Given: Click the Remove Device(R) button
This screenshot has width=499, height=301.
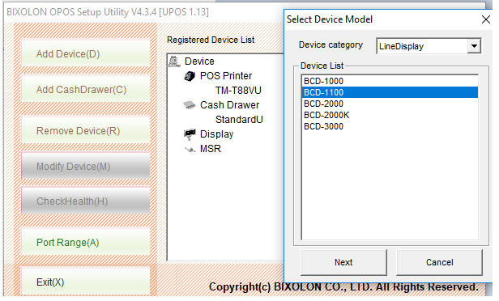Looking at the screenshot, I should [x=86, y=130].
